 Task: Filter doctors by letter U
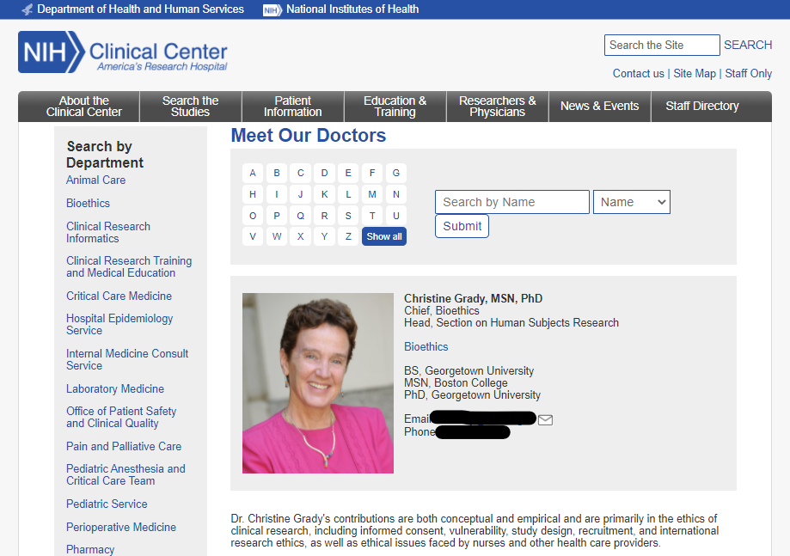pos(396,216)
